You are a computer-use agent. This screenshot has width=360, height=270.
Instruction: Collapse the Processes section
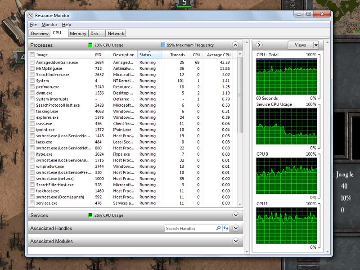click(x=235, y=45)
